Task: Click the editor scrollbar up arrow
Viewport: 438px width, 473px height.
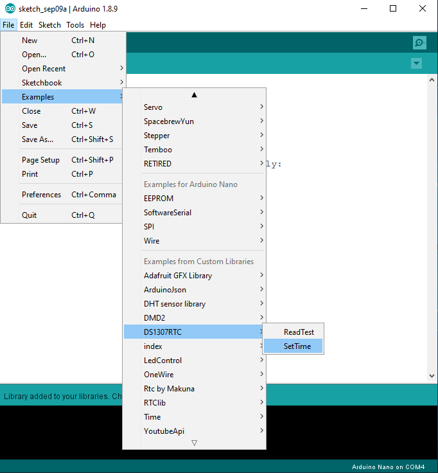Action: point(432,80)
